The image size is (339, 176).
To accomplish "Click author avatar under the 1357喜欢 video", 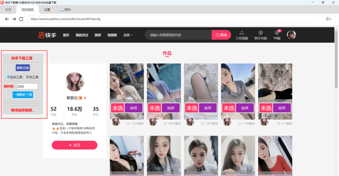I will coord(190,122).
